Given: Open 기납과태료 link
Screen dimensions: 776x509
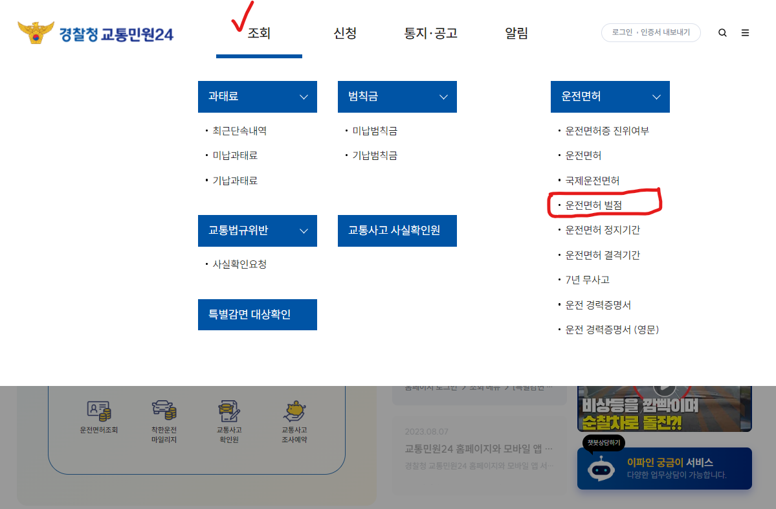Looking at the screenshot, I should tap(235, 181).
